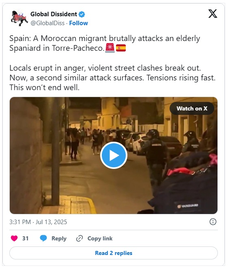Click the 31 likes count
This screenshot has width=228, height=270.
click(26, 238)
